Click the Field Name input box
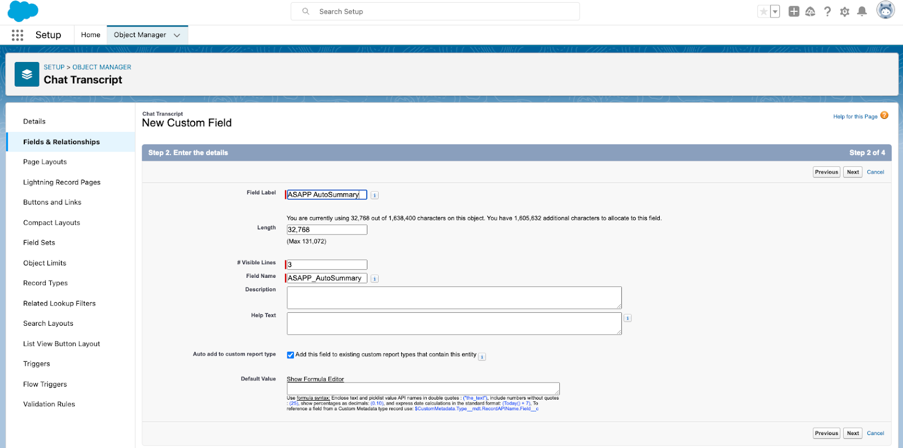The image size is (903, 448). tap(327, 278)
